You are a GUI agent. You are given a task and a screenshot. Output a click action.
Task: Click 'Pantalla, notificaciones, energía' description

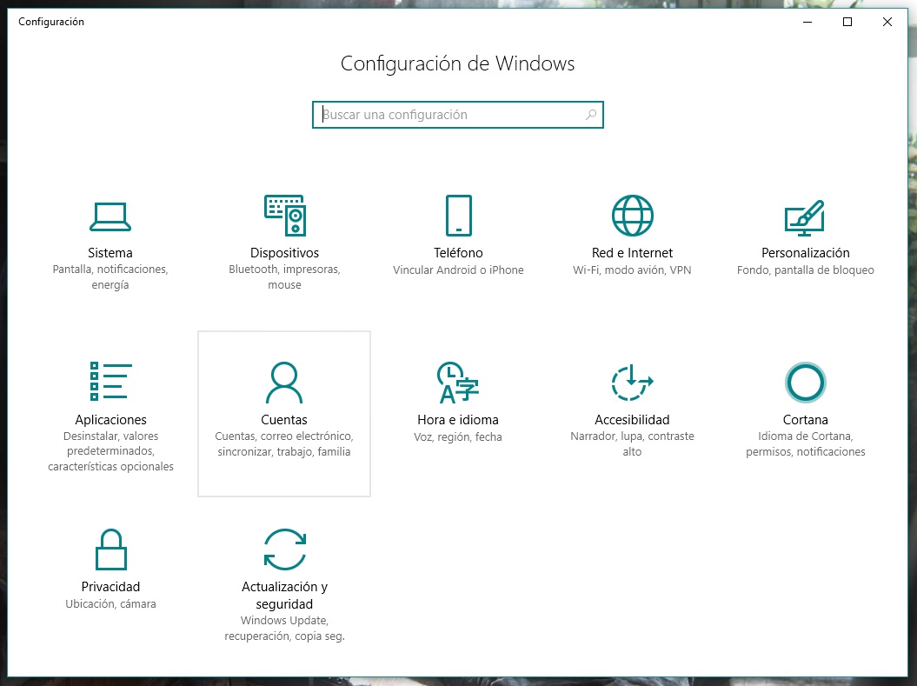(110, 276)
